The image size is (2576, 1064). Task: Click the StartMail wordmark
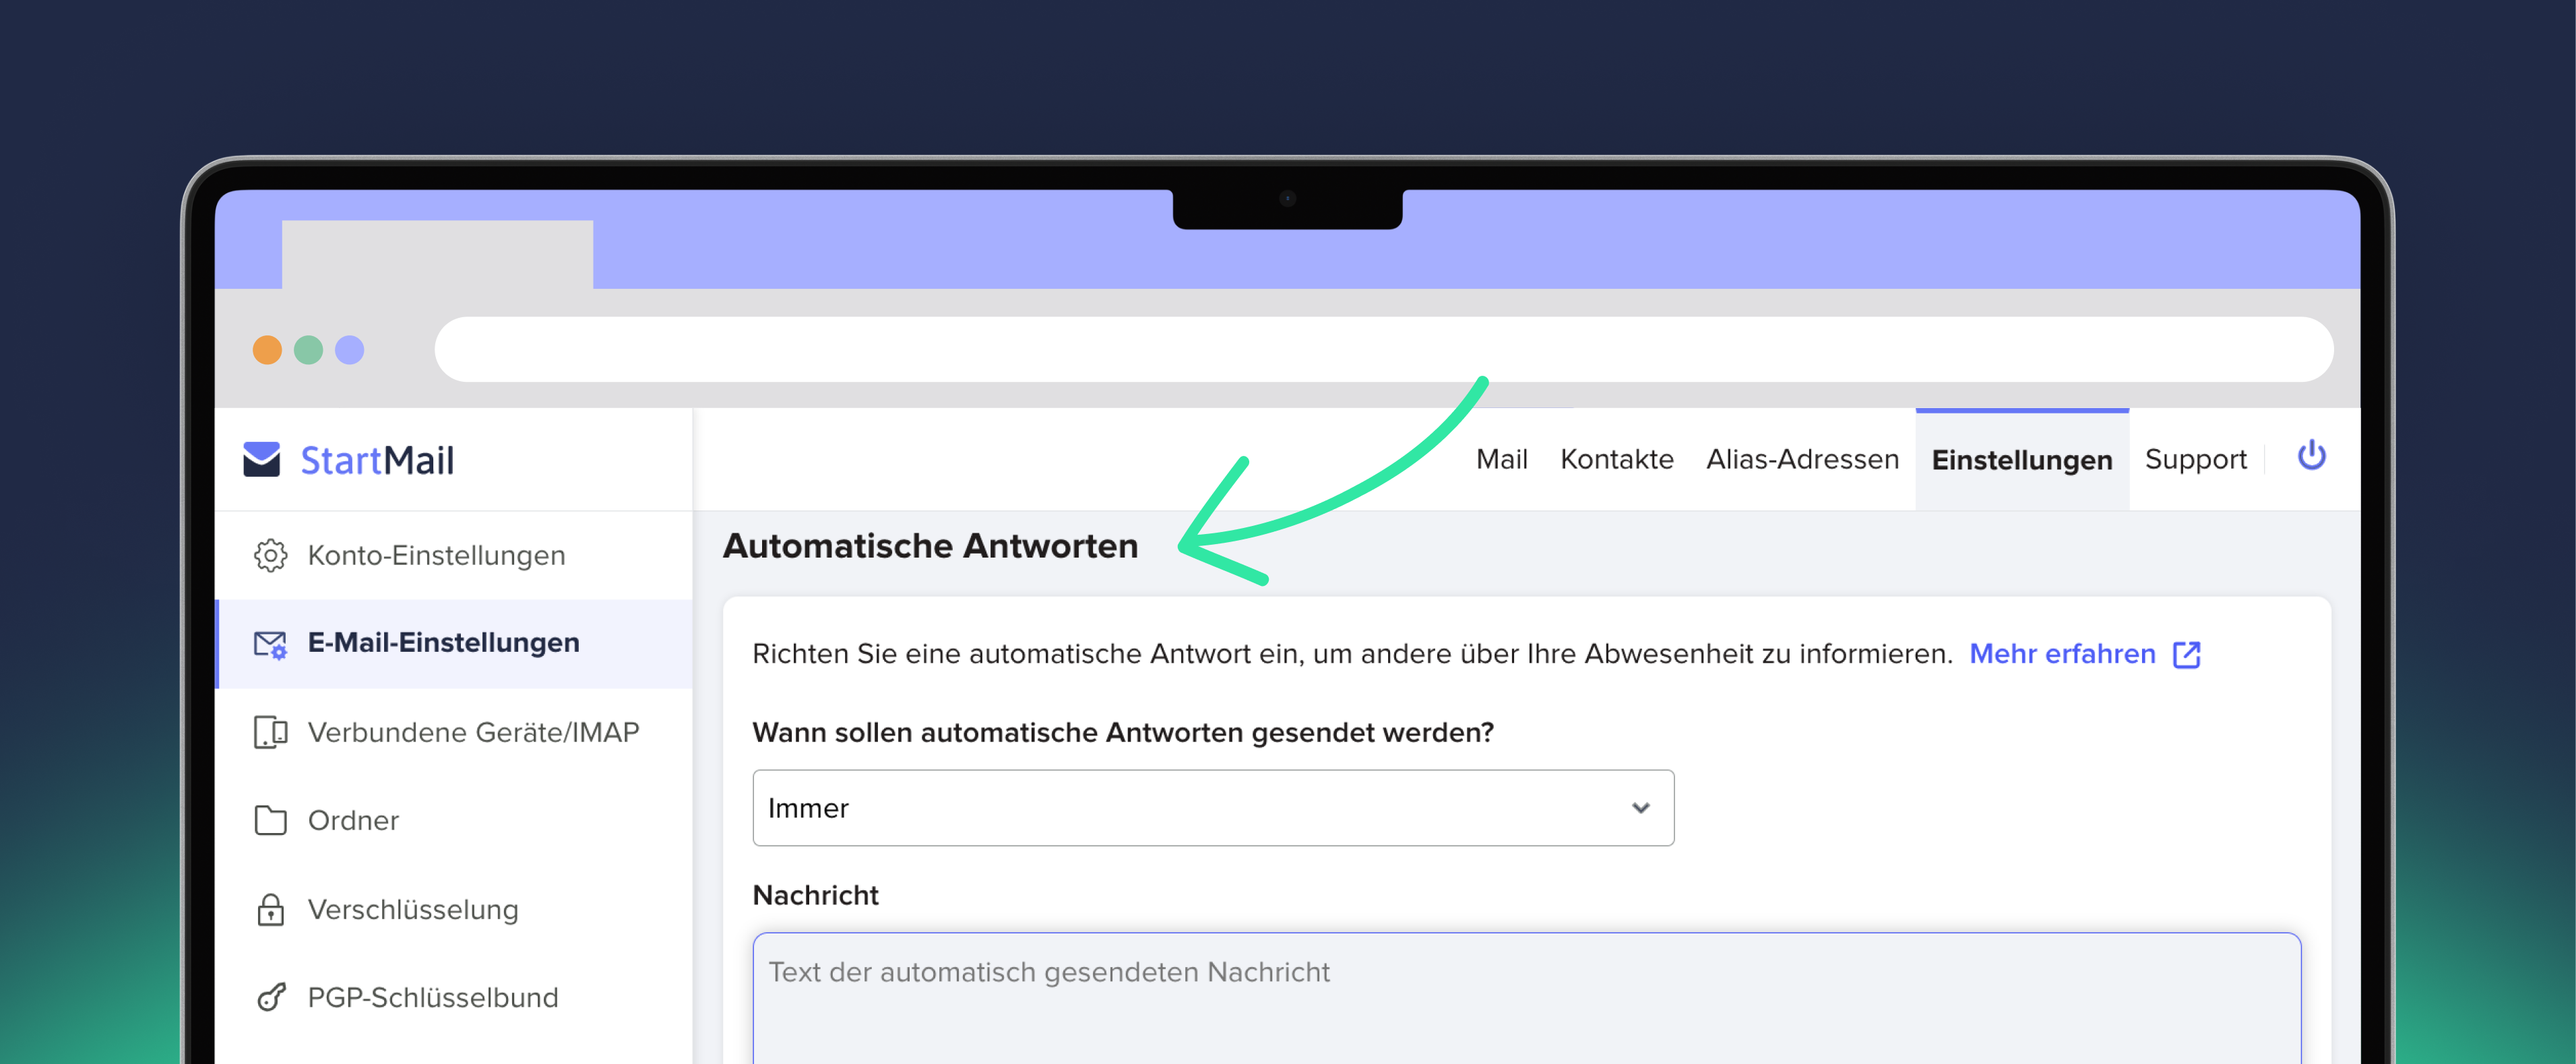click(377, 461)
